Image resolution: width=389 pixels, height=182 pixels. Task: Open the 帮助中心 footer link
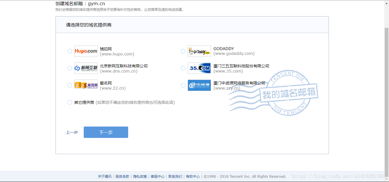193,176
